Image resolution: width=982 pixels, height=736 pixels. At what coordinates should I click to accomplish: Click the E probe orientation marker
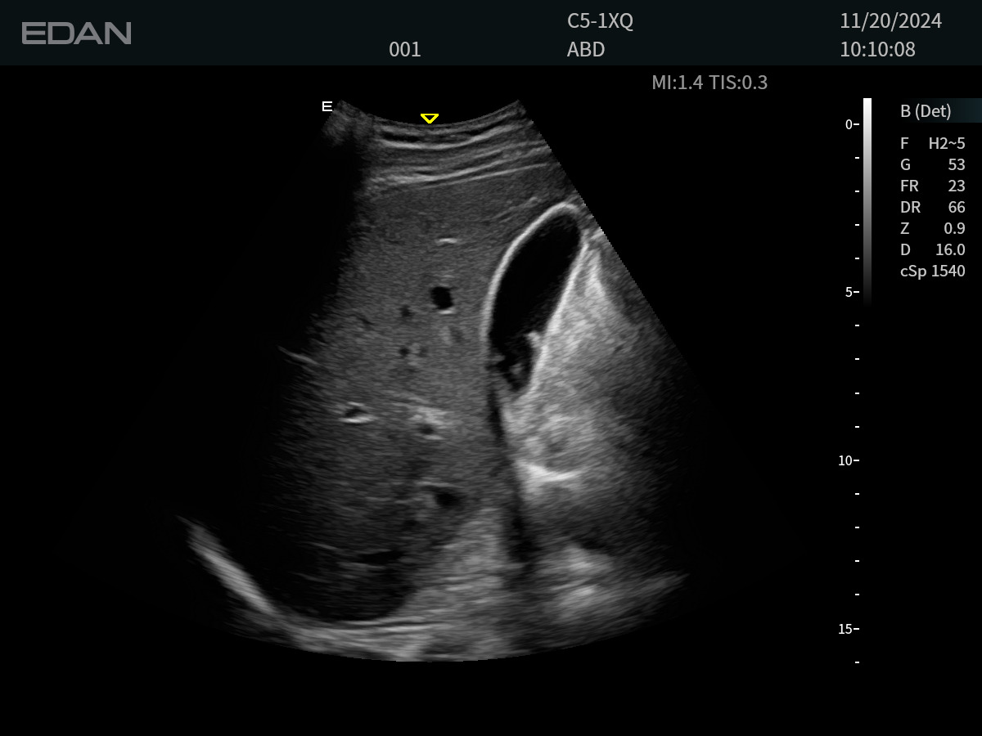(327, 106)
